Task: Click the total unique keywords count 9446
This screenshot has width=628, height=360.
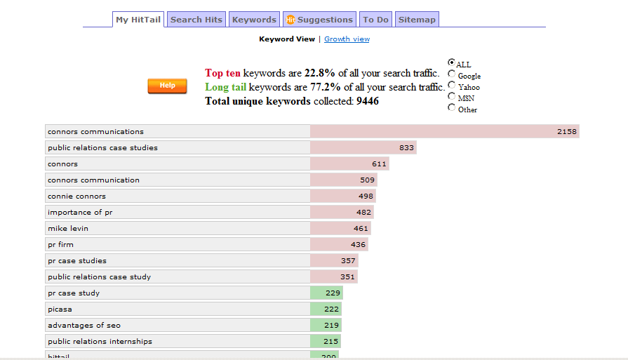Action: pyautogui.click(x=367, y=101)
